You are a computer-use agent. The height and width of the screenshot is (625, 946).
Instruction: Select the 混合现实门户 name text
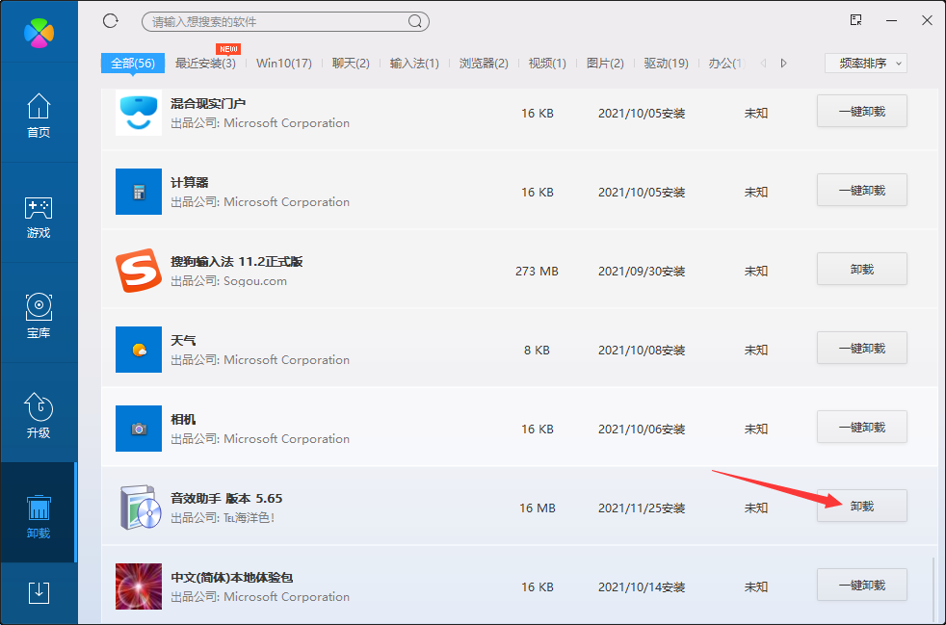click(208, 104)
